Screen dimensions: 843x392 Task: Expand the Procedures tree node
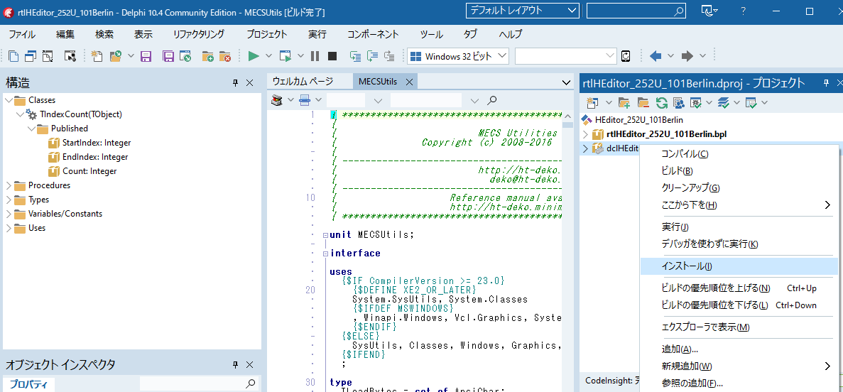point(9,185)
